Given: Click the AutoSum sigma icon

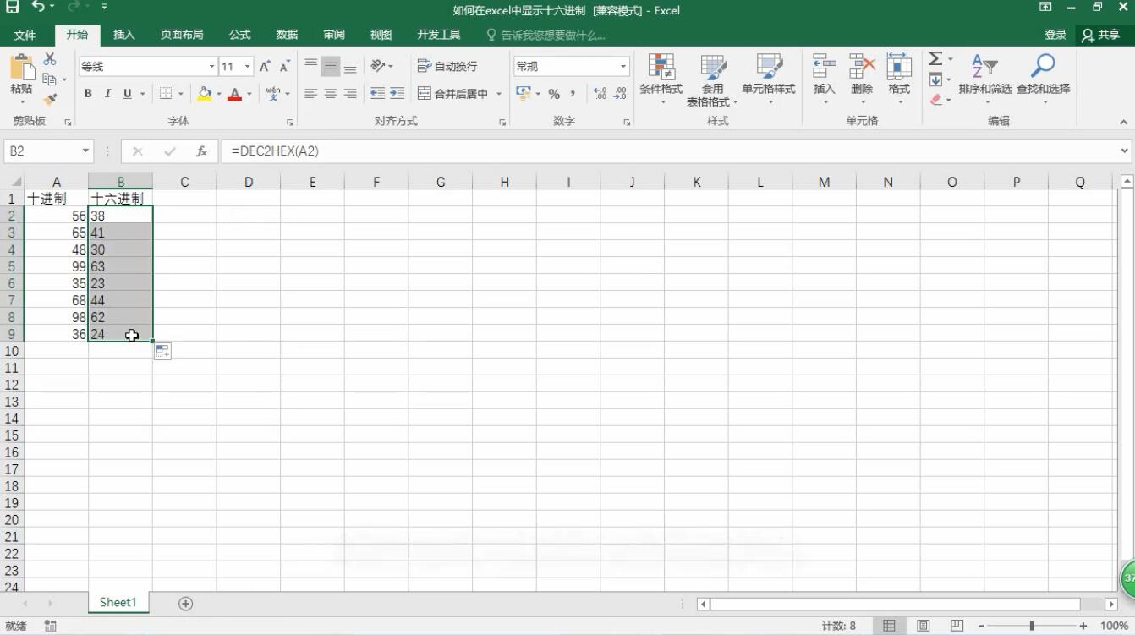Looking at the screenshot, I should click(x=935, y=59).
